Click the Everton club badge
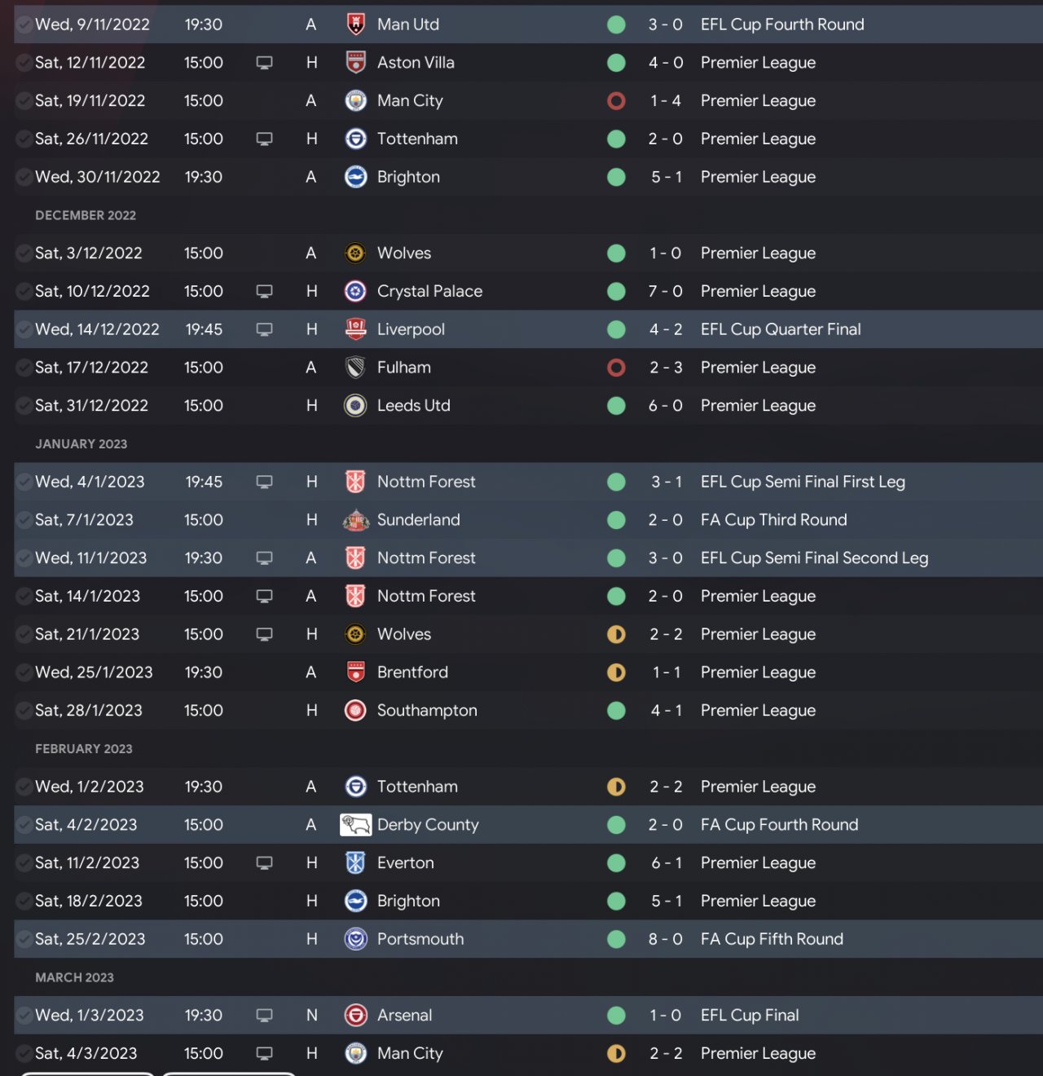Screen dimensions: 1043x1076 (x=356, y=863)
